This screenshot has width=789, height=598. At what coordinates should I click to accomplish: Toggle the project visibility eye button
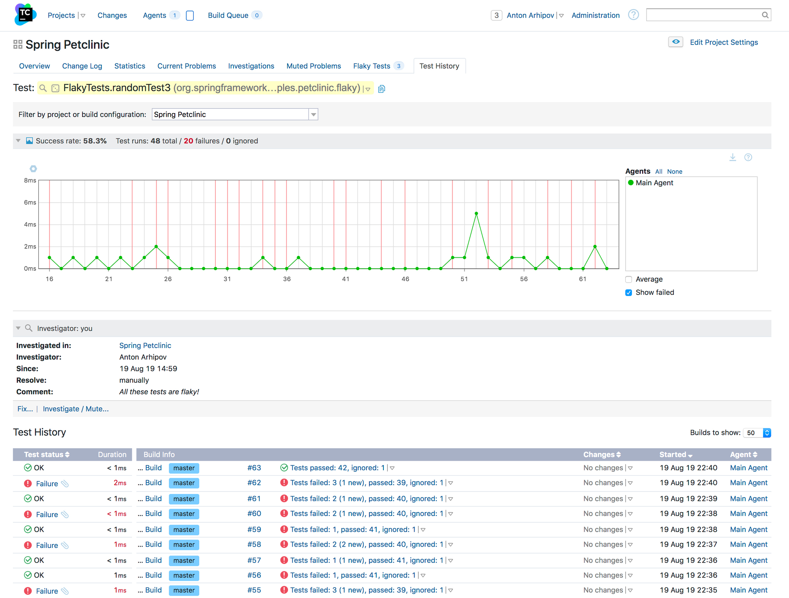(676, 42)
